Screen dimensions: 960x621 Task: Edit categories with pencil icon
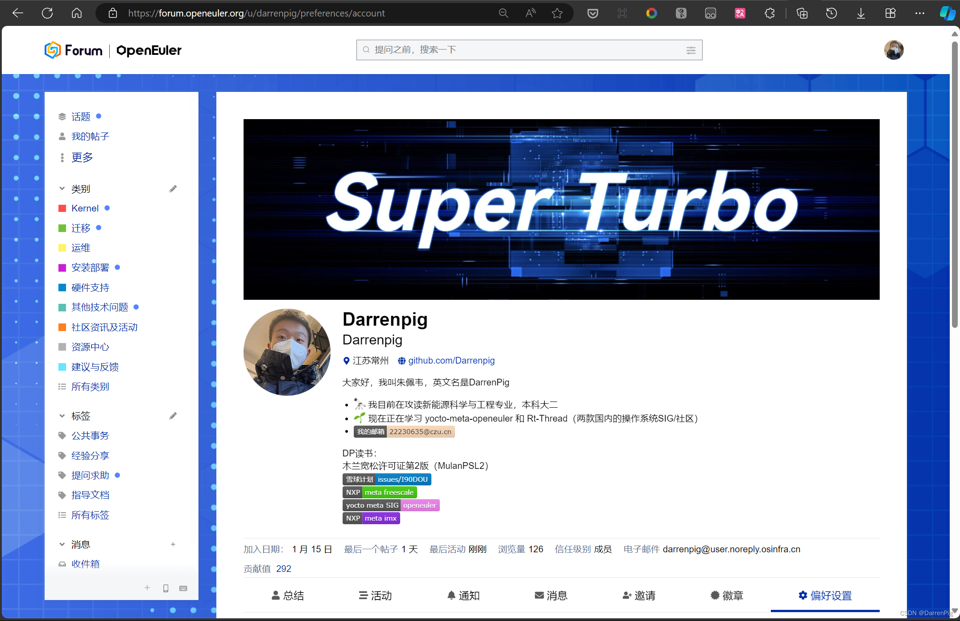point(173,189)
